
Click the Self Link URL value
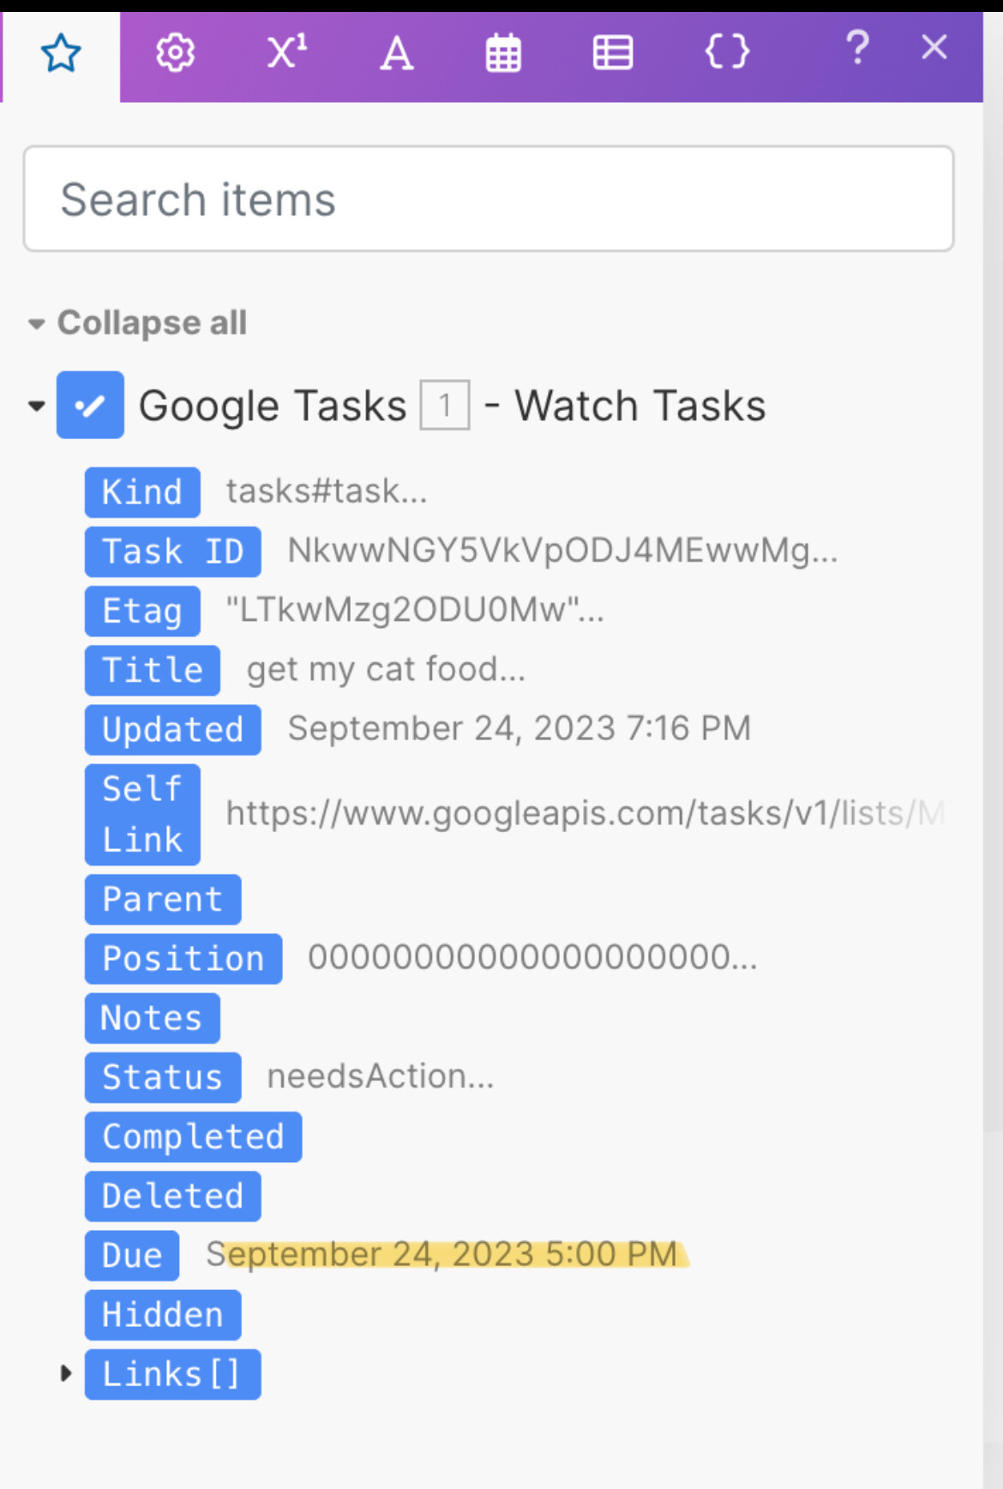tap(585, 813)
